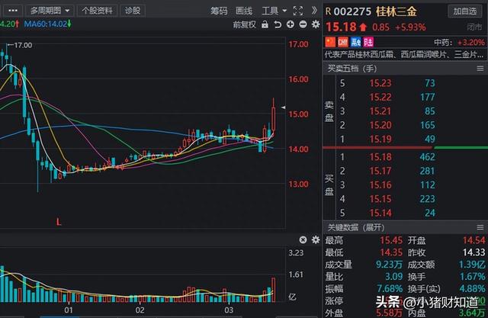Click the CNY currency badge
The image size is (488, 318).
tap(342, 42)
